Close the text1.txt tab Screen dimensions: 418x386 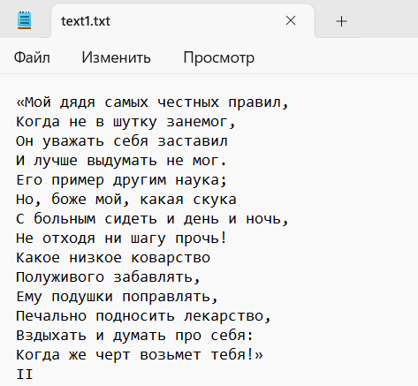coord(291,20)
